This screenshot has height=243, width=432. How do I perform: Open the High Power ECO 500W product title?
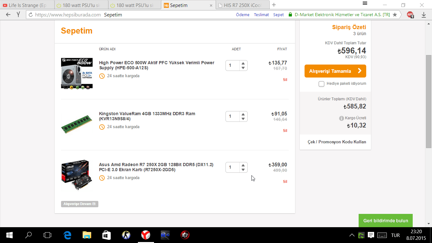(157, 65)
